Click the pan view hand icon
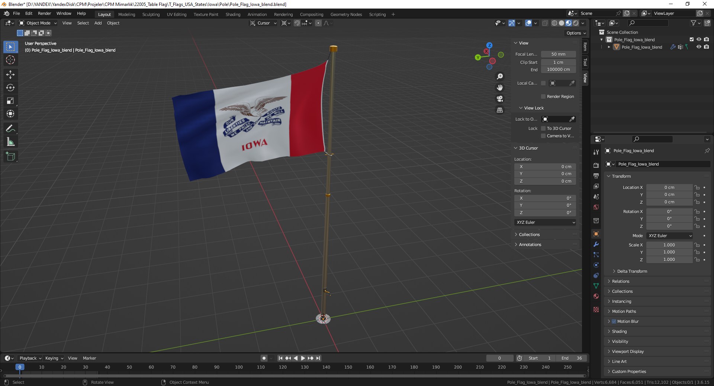The width and height of the screenshot is (714, 386). 500,88
